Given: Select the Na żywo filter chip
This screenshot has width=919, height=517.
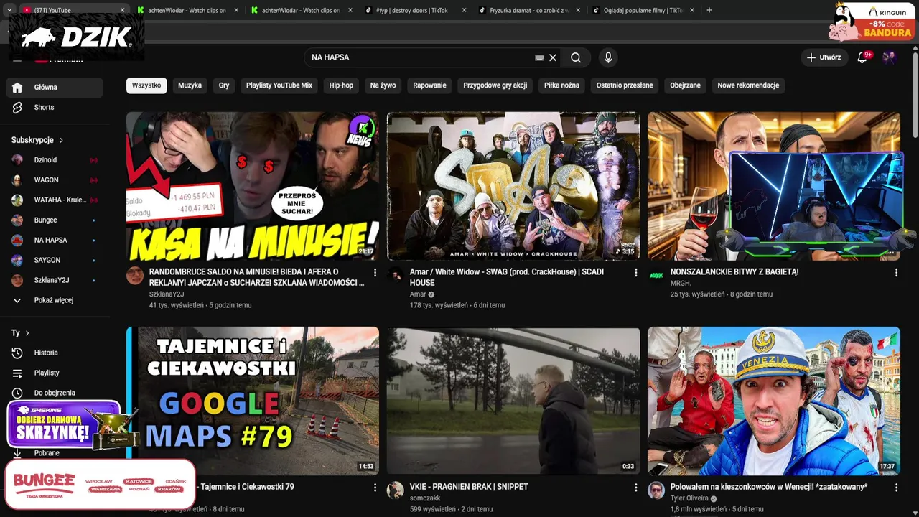Looking at the screenshot, I should tap(383, 85).
